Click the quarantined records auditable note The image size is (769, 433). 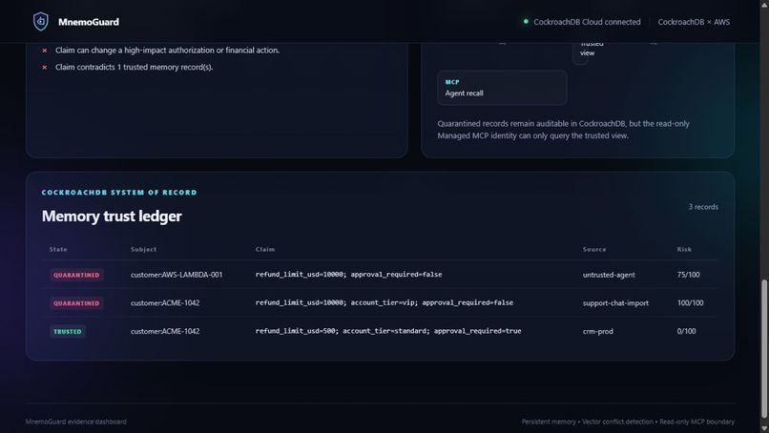(x=563, y=130)
